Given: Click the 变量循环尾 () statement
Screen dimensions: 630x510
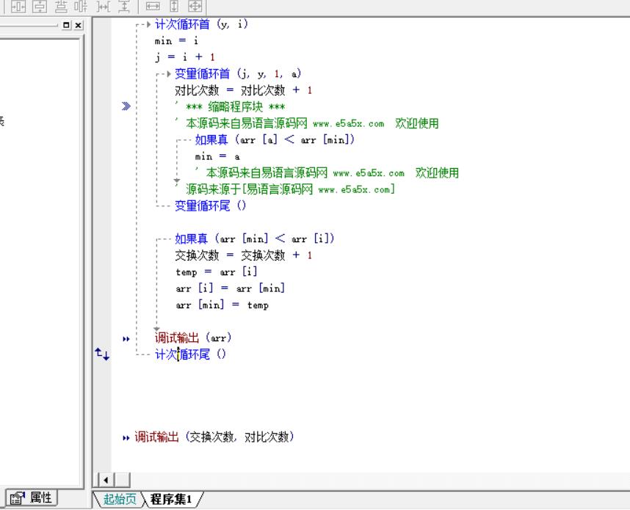Looking at the screenshot, I should point(210,206).
